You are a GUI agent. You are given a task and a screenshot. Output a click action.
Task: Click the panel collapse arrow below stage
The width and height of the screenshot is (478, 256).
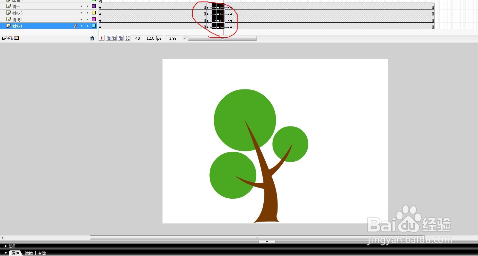pos(267,242)
